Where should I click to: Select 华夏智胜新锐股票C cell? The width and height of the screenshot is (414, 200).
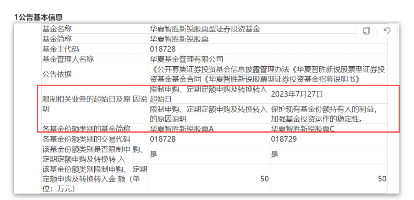click(329, 129)
